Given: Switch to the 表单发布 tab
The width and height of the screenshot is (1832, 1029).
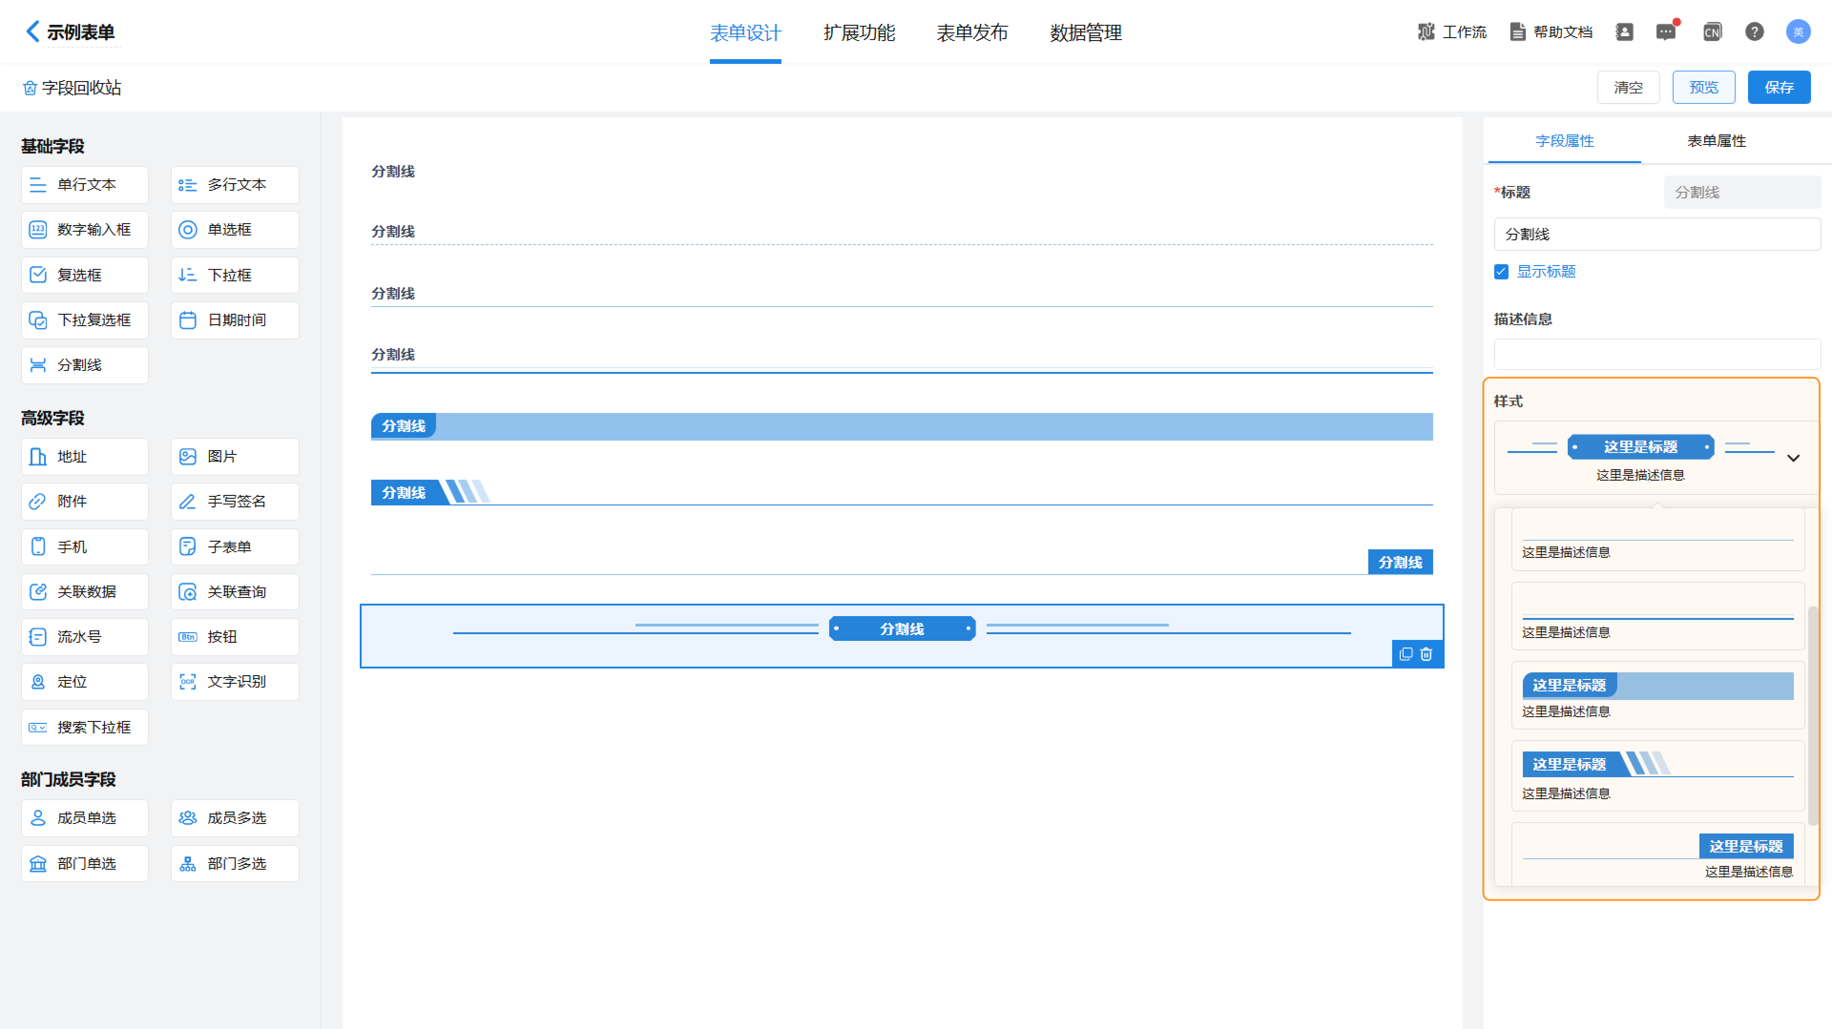Looking at the screenshot, I should (972, 33).
